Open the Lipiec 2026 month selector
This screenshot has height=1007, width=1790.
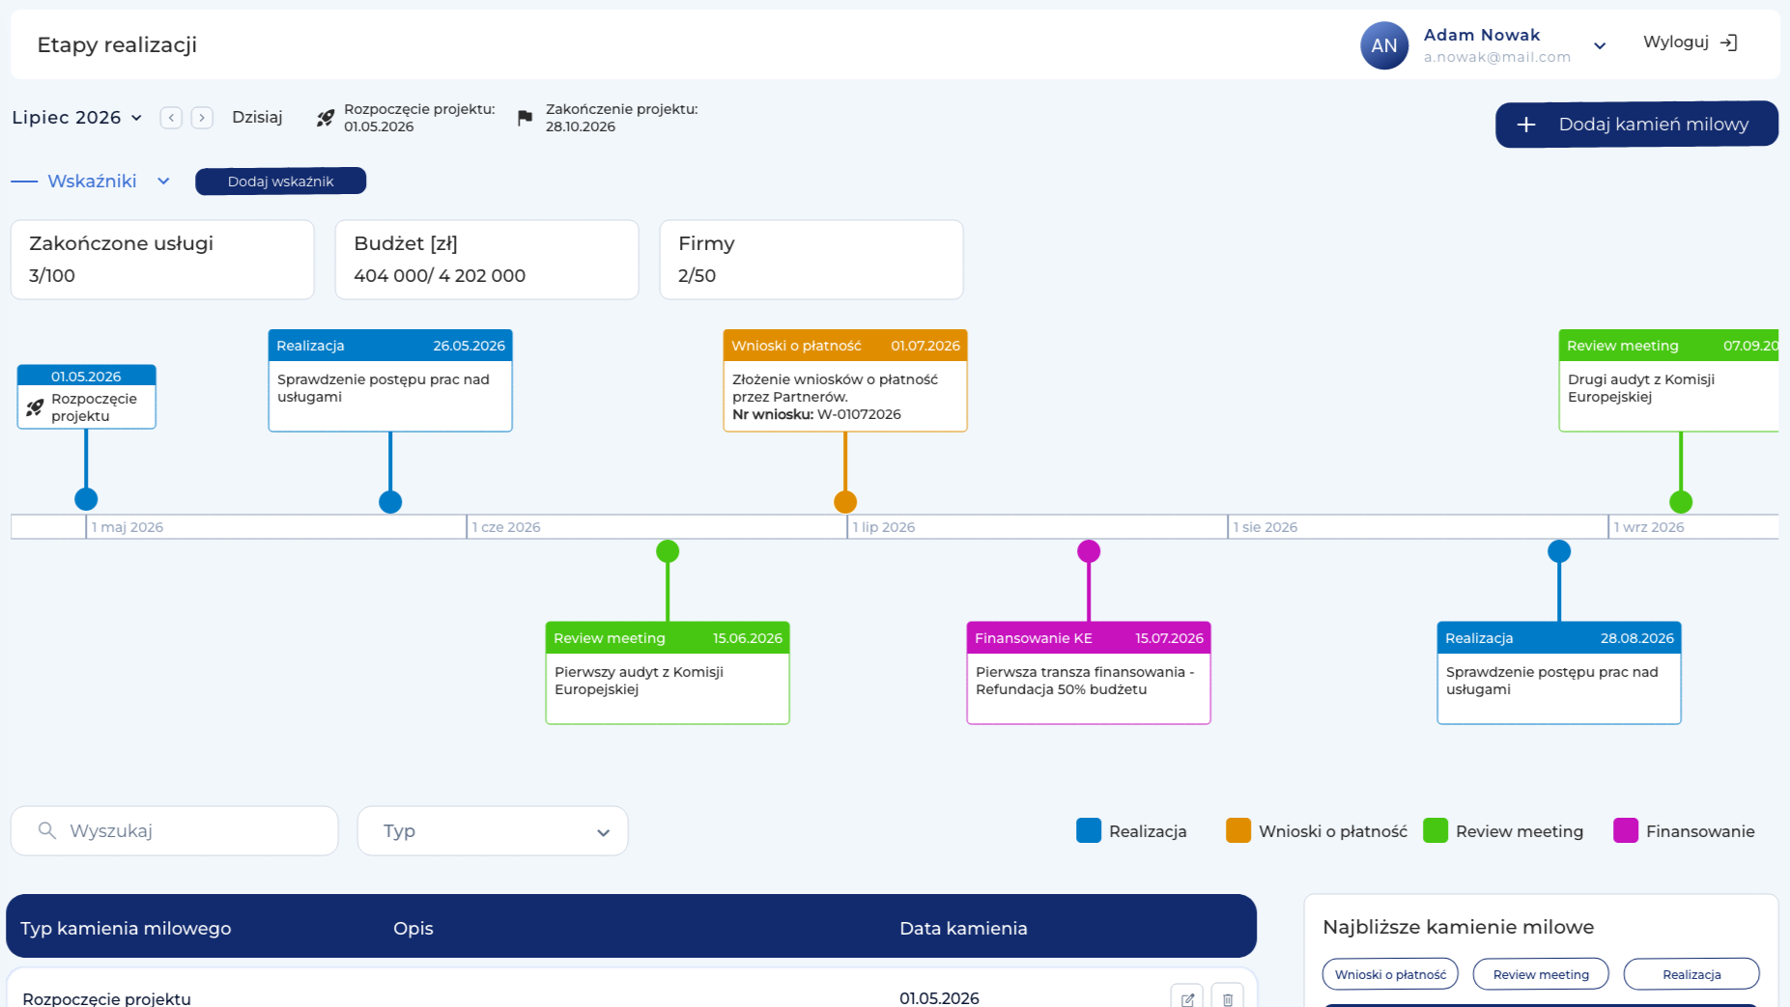point(77,118)
